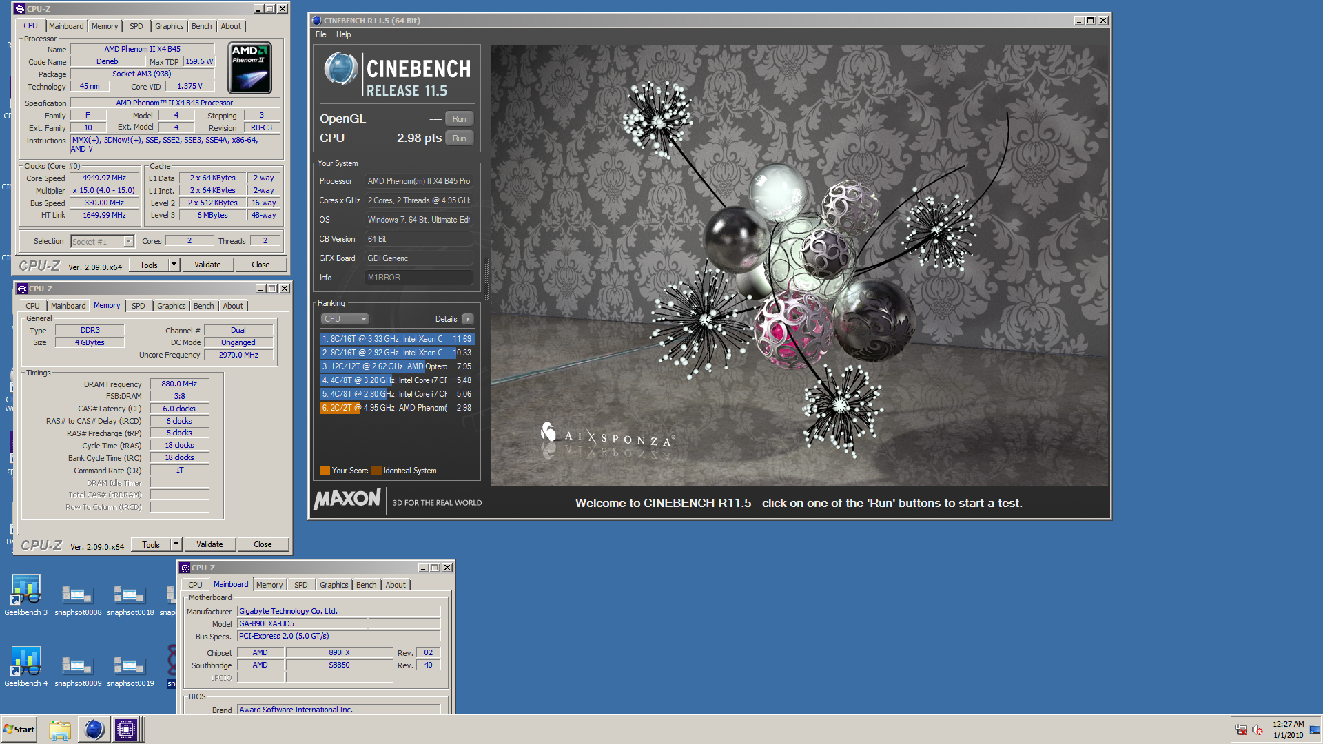Open the Help menu in Cinebench
1323x744 pixels.
(x=343, y=34)
